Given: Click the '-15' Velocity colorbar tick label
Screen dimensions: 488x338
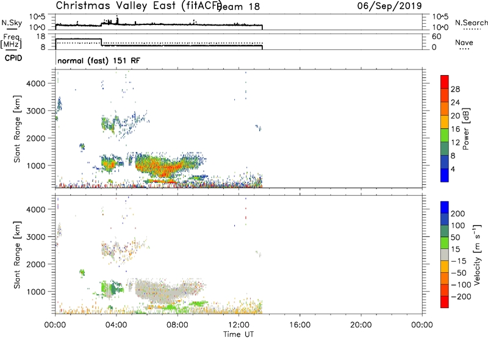Looking at the screenshot, I should (x=459, y=261).
